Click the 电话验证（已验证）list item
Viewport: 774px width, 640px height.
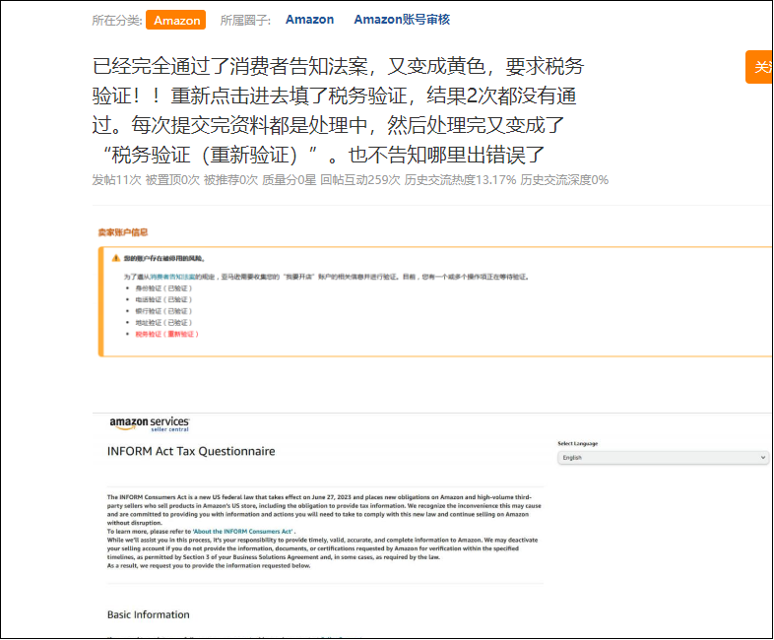[x=163, y=299]
